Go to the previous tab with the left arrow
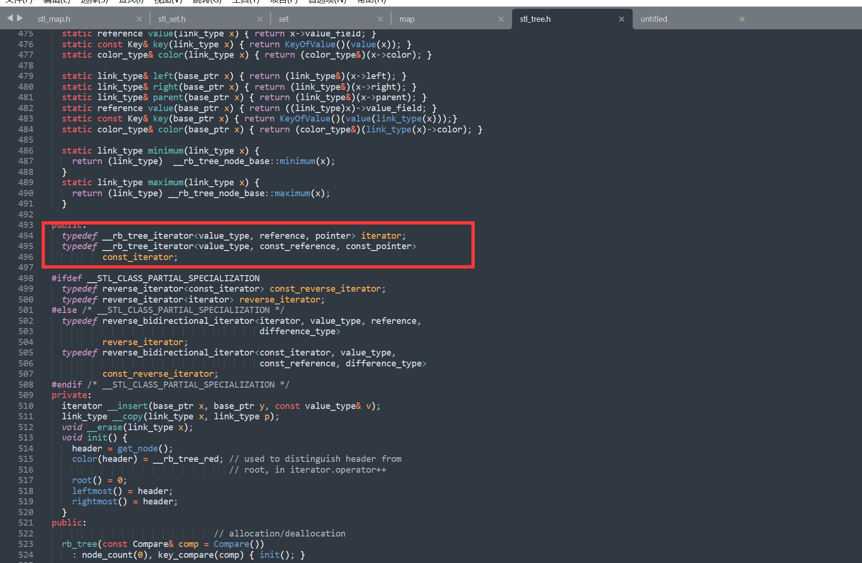This screenshot has width=862, height=563. [10, 18]
